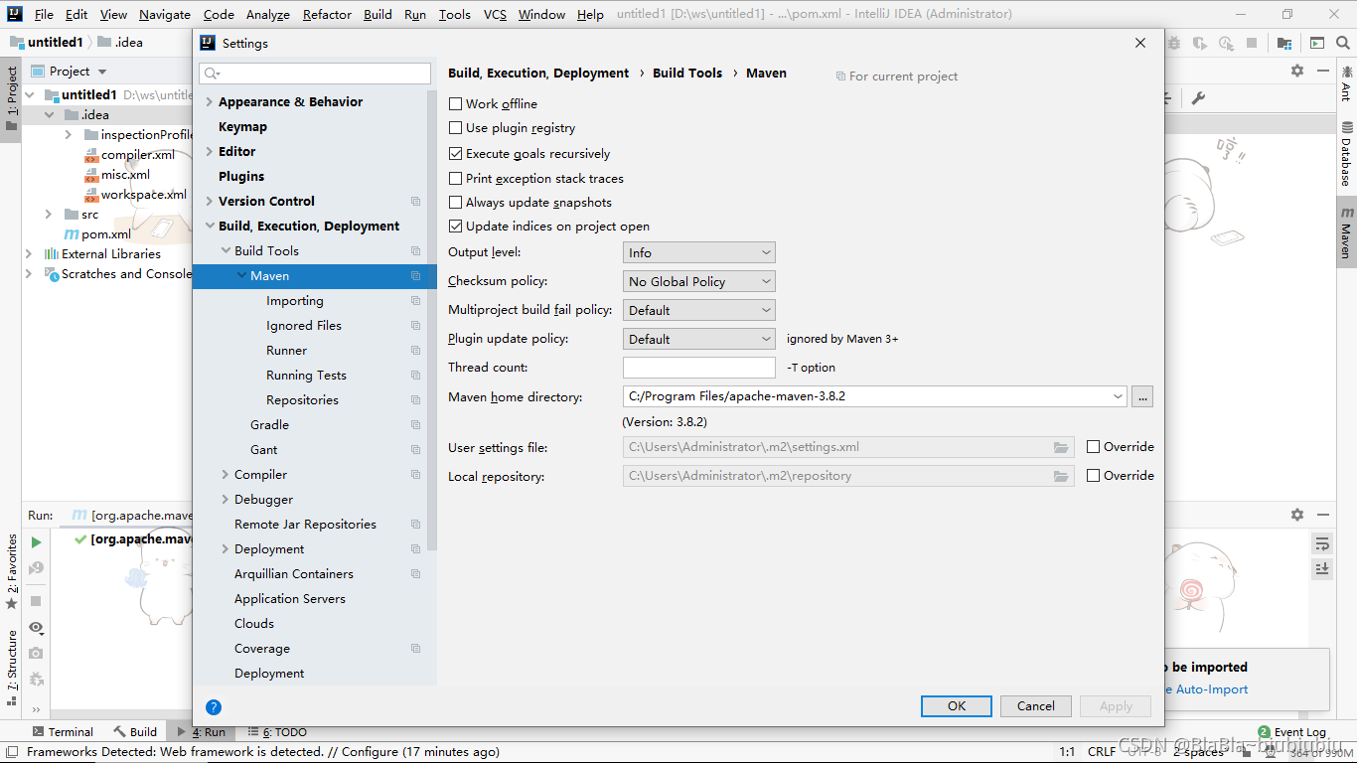The width and height of the screenshot is (1357, 763).
Task: Click the eye Show options icon in Run panel
Action: point(36,627)
